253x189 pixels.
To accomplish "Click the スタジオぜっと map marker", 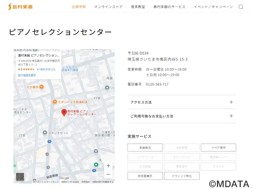I will (45, 133).
